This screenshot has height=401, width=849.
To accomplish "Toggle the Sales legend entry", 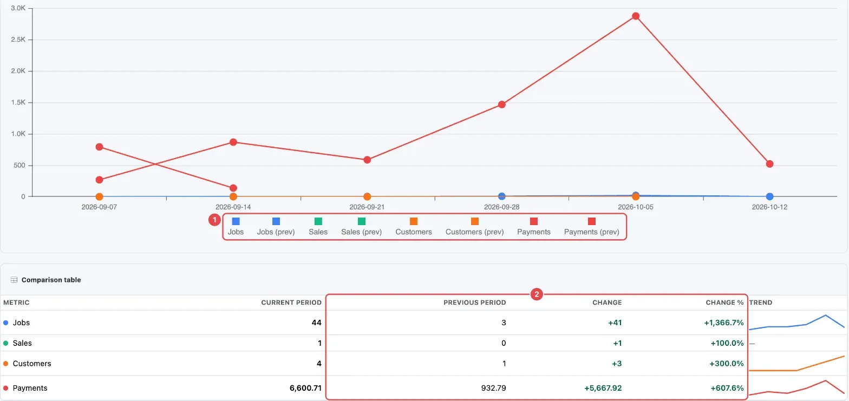I will tap(318, 227).
